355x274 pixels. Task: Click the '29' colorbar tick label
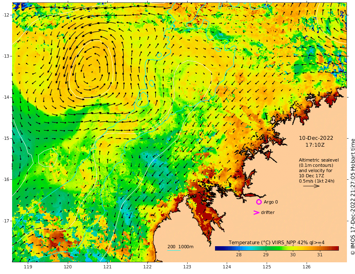[x=266, y=255]
